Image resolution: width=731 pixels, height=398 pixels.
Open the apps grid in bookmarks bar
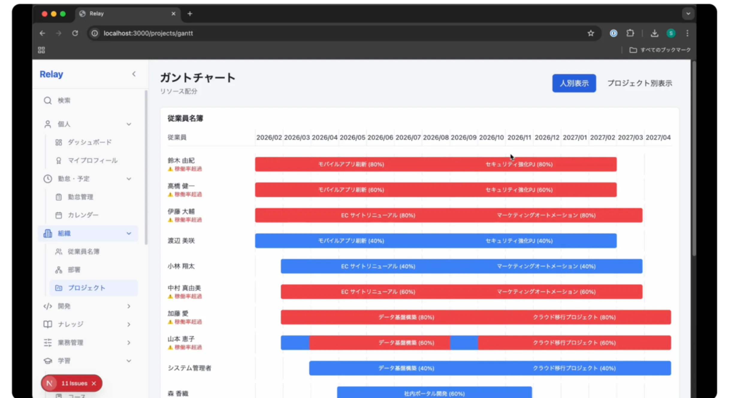pyautogui.click(x=41, y=50)
